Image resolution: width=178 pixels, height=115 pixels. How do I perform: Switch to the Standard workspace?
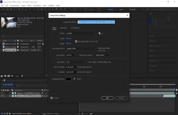point(132,9)
